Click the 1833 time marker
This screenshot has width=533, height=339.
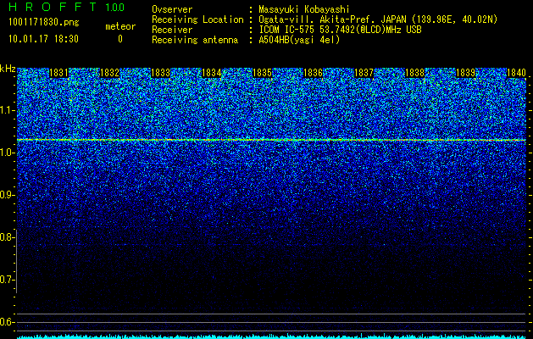click(160, 73)
